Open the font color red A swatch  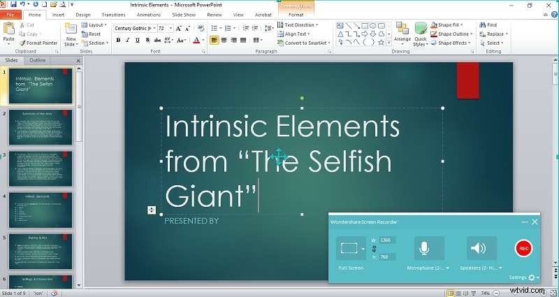[x=196, y=41]
